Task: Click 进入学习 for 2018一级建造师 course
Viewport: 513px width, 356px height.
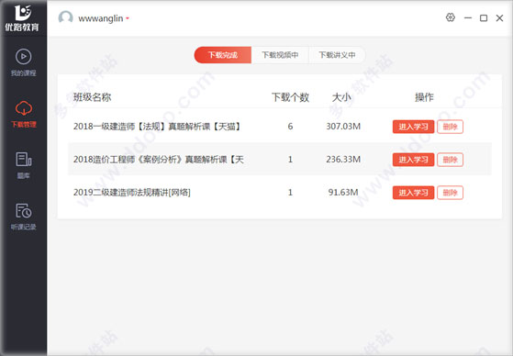Action: [x=413, y=127]
